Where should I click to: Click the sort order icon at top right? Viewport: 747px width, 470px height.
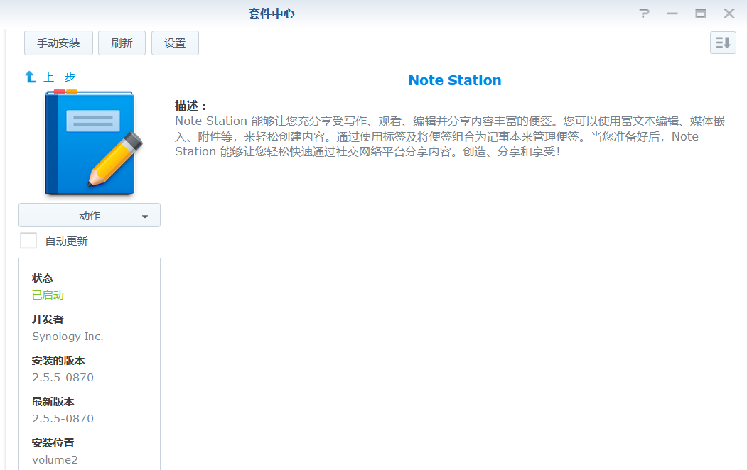[723, 43]
